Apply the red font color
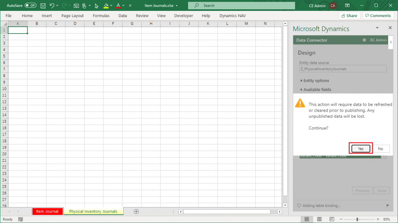Image resolution: width=398 pixels, height=223 pixels. click(118, 5)
